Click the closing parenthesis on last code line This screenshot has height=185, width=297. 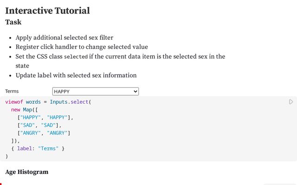point(7,156)
